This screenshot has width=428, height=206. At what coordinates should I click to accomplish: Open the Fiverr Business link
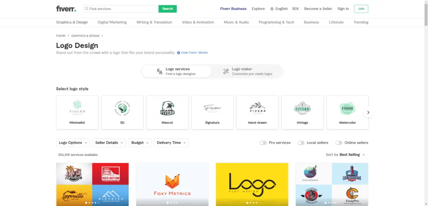233,9
